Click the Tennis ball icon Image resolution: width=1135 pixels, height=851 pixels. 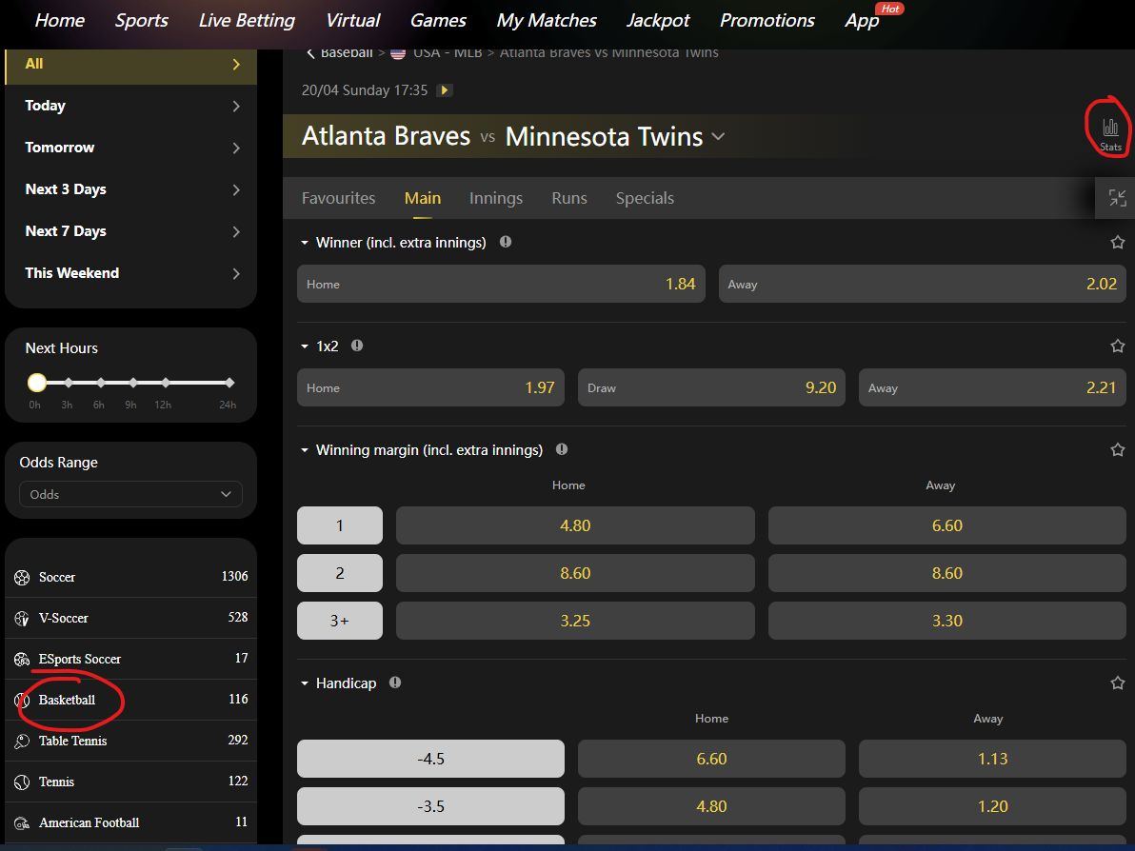click(x=22, y=782)
